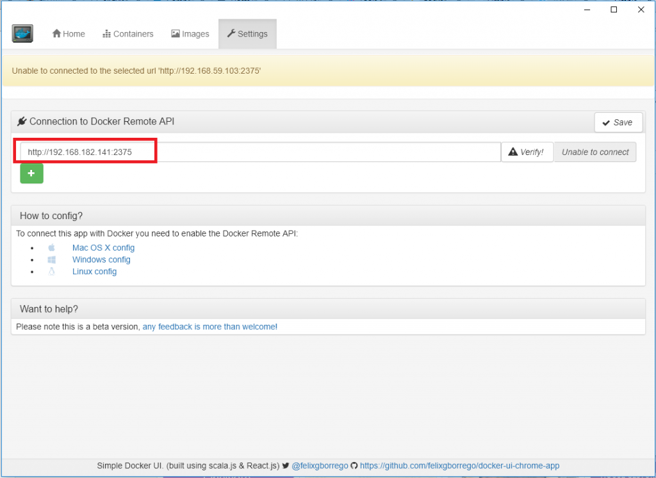This screenshot has width=656, height=478.
Task: Open the Home tab
Action: 69,34
